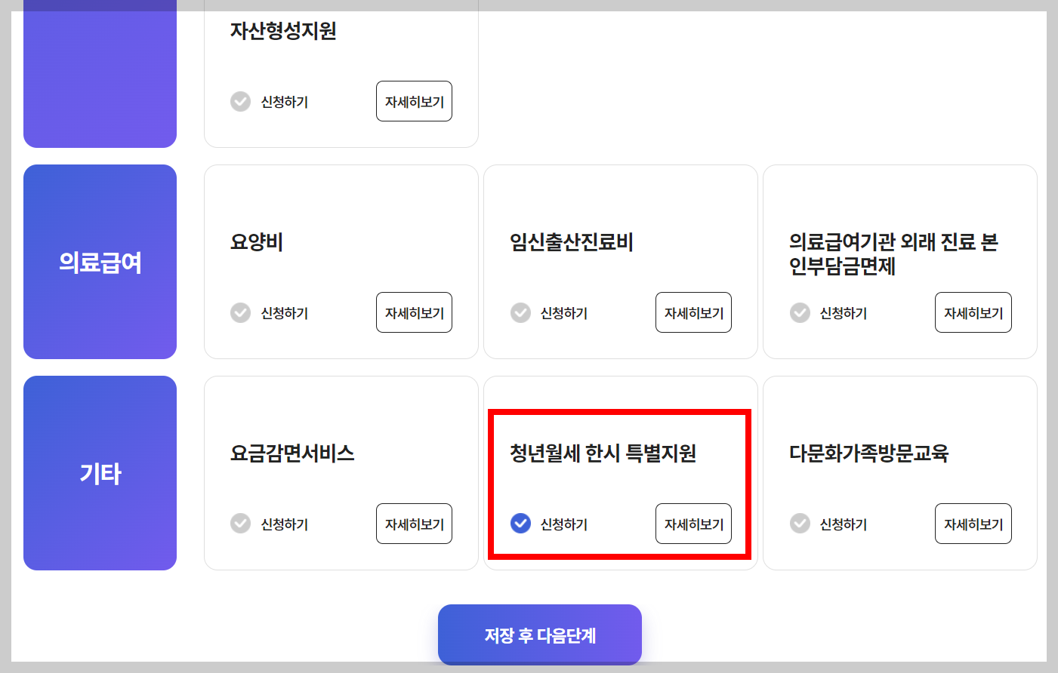Check the 요금감면서비스 신청하기 checkbox
Screen dimensions: 1058x673
[240, 524]
